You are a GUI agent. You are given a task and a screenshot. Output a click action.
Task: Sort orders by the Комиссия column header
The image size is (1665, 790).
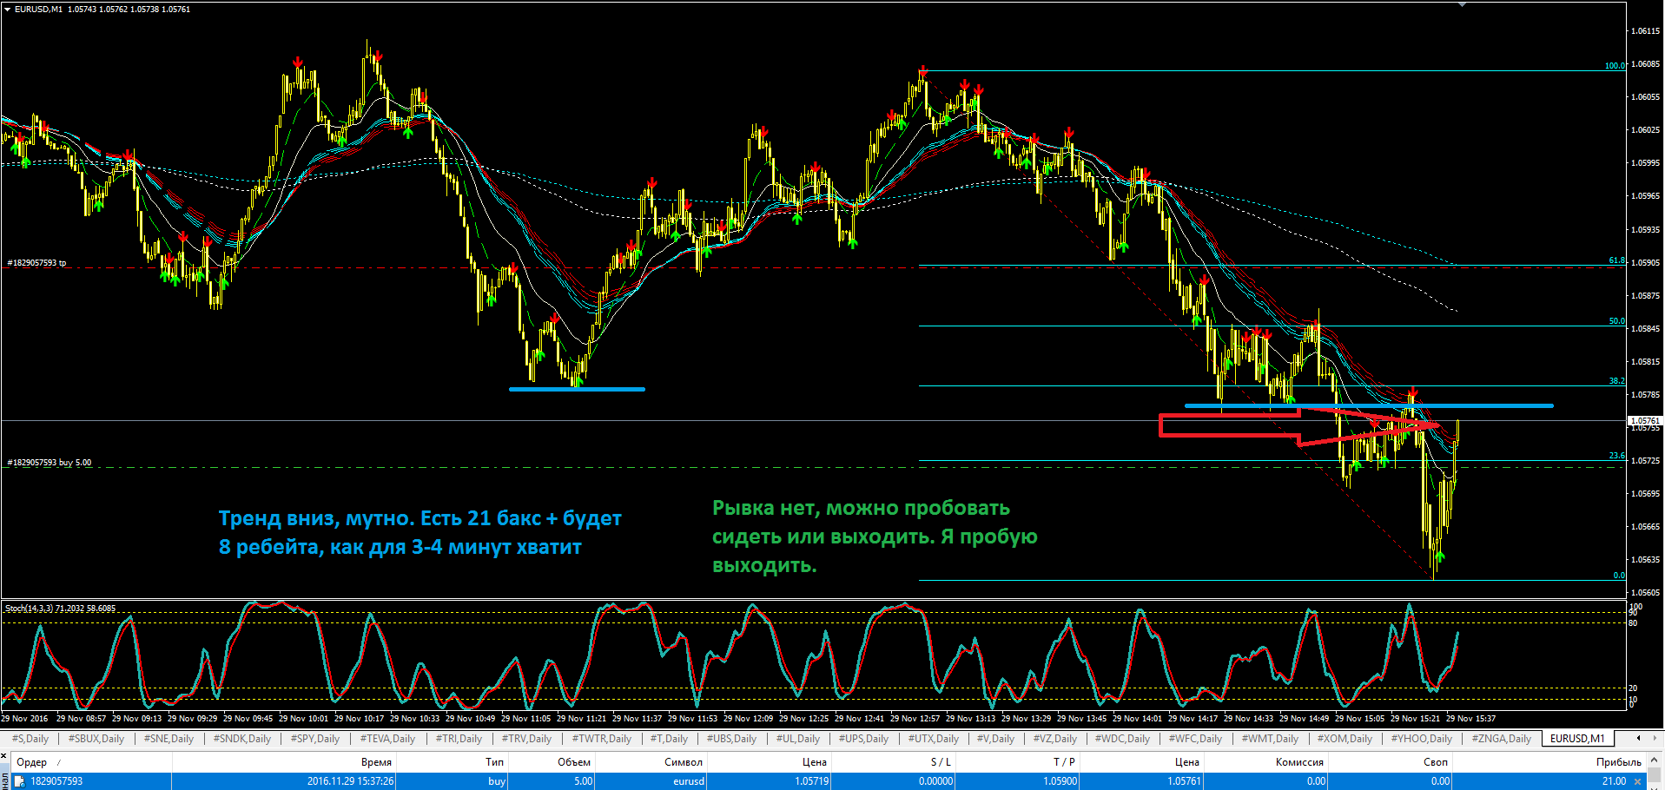[1299, 762]
